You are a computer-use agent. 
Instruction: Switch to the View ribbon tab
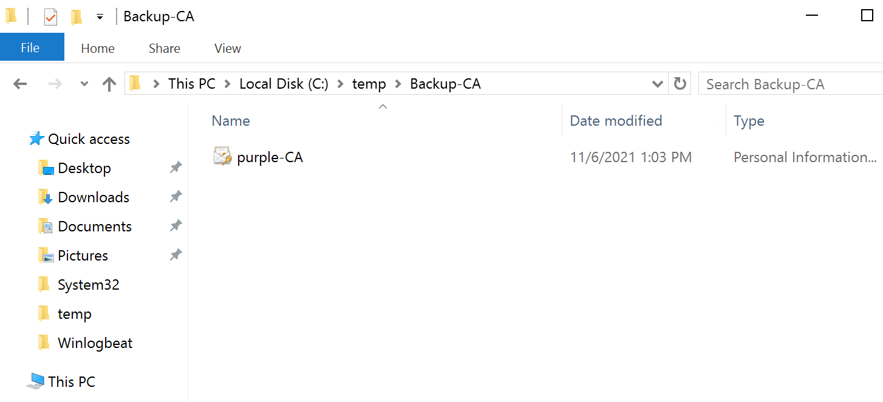pos(228,49)
